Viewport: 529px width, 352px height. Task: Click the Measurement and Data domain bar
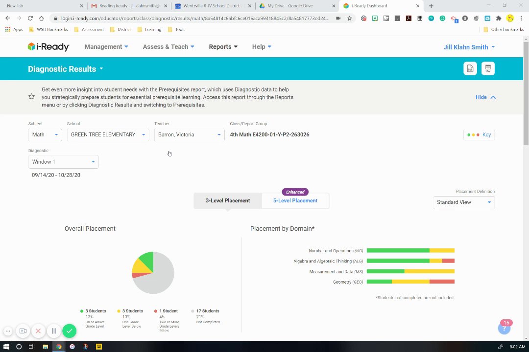(410, 271)
